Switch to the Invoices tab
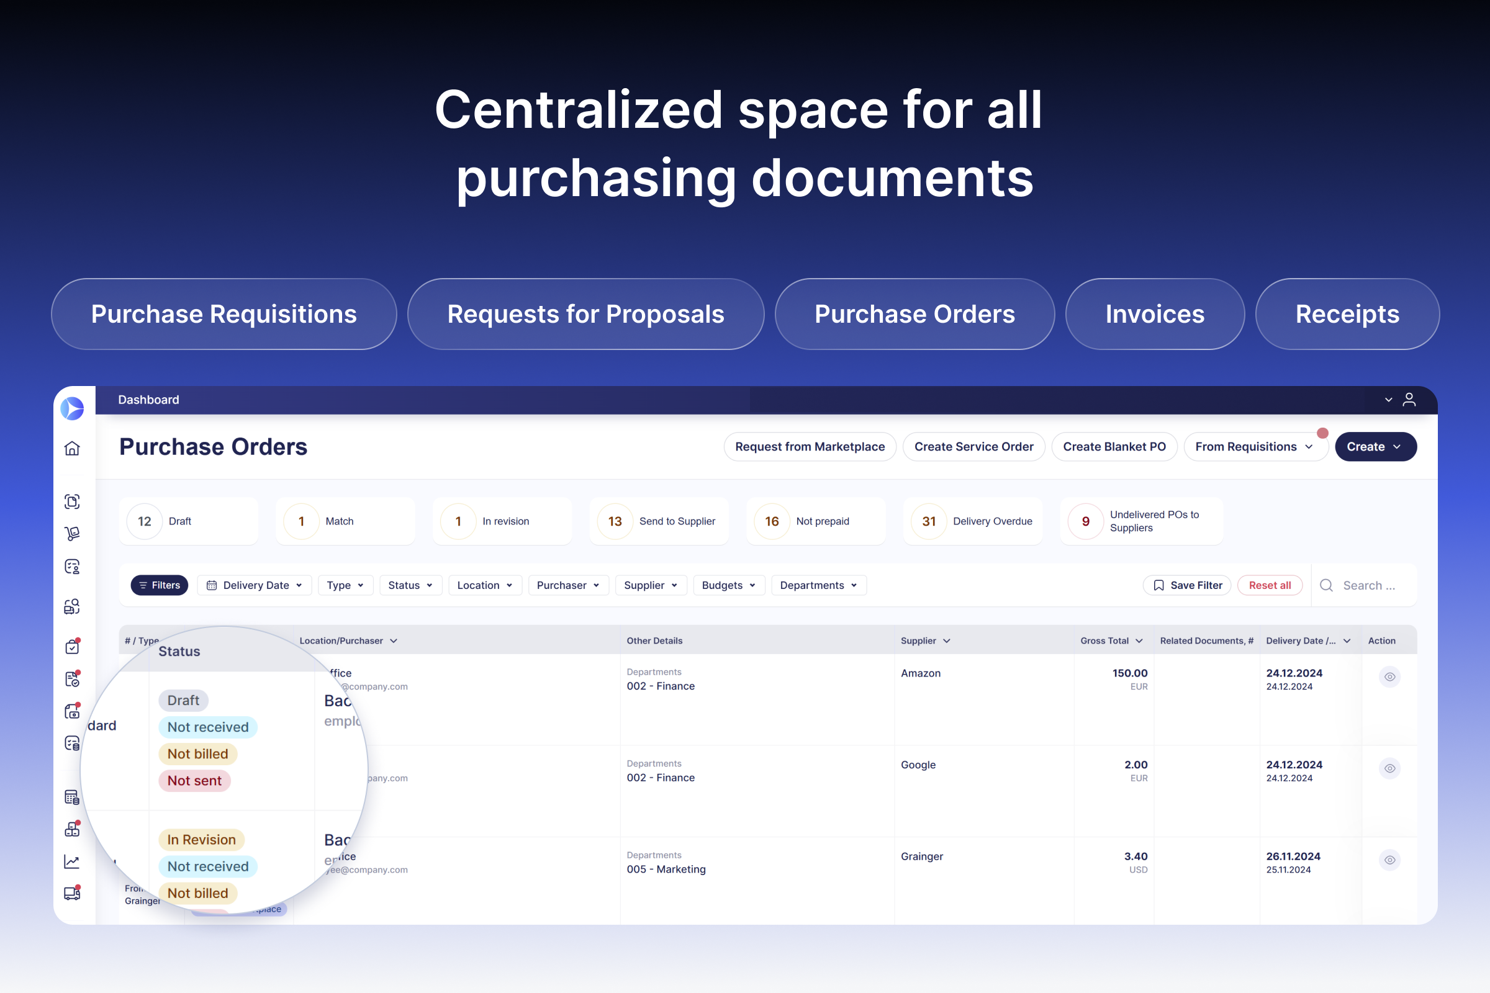This screenshot has width=1490, height=993. [1154, 313]
